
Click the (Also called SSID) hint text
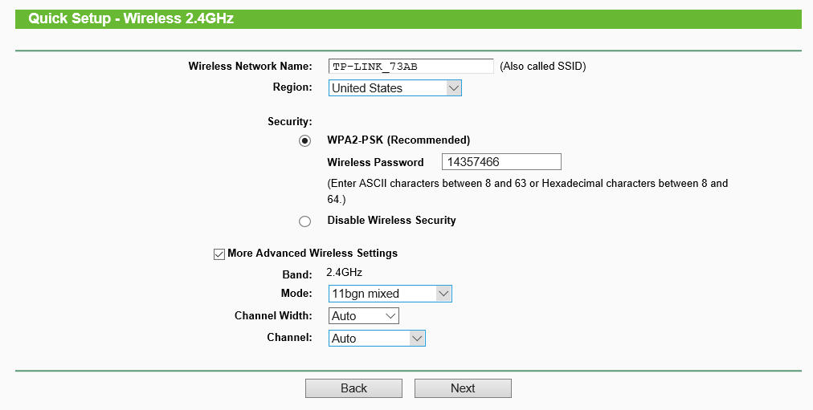click(543, 67)
